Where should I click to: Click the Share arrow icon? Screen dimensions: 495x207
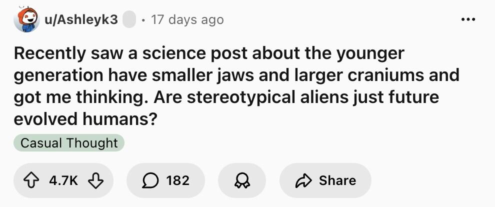click(303, 180)
